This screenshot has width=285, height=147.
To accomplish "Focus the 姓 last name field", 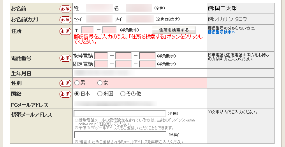I will (99, 8).
